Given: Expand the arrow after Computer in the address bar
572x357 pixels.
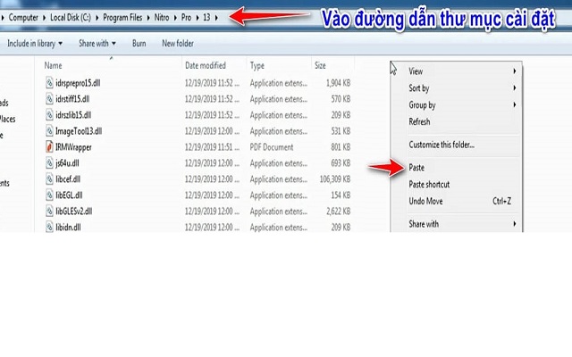Looking at the screenshot, I should point(44,18).
